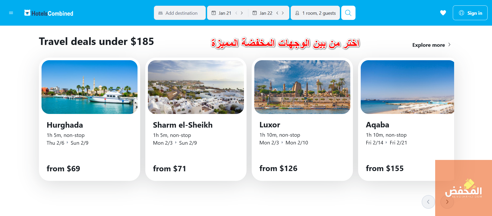Image resolution: width=492 pixels, height=216 pixels.
Task: Move check-out date back one day
Action: click(x=277, y=13)
